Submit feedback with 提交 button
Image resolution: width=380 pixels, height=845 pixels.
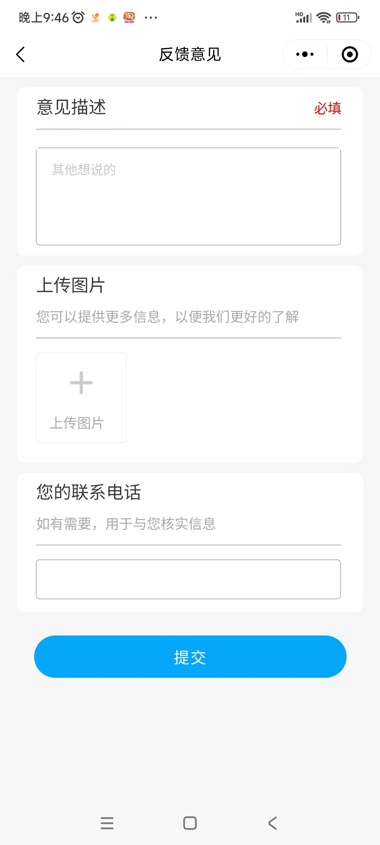point(190,657)
